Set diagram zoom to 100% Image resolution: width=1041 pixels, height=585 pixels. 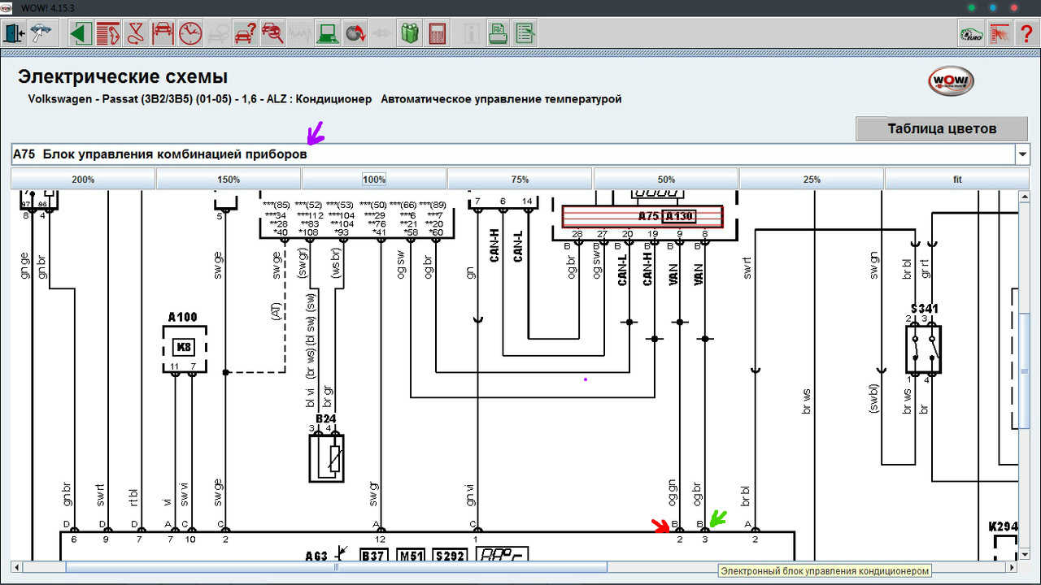374,179
